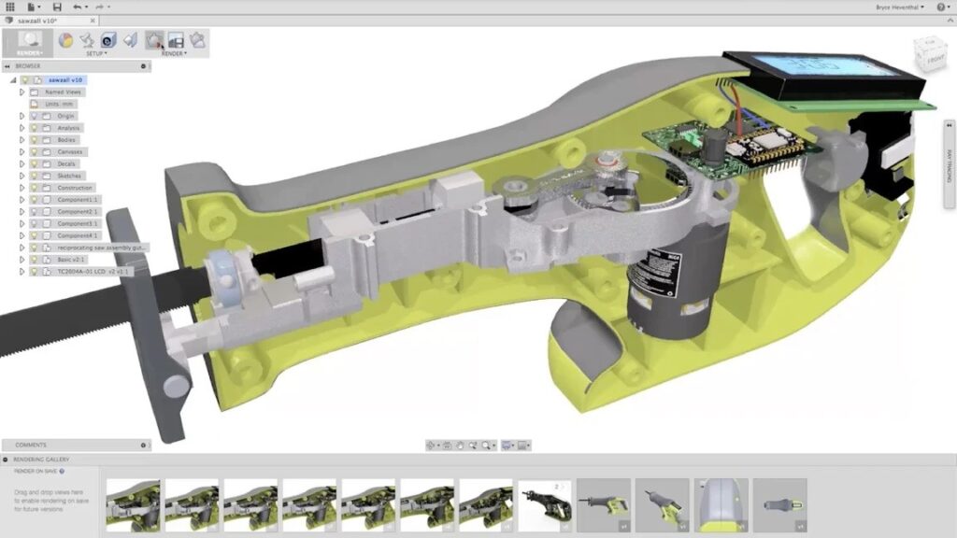Toggle visibility of the Sketches folder
This screenshot has width=957, height=538.
(32, 176)
